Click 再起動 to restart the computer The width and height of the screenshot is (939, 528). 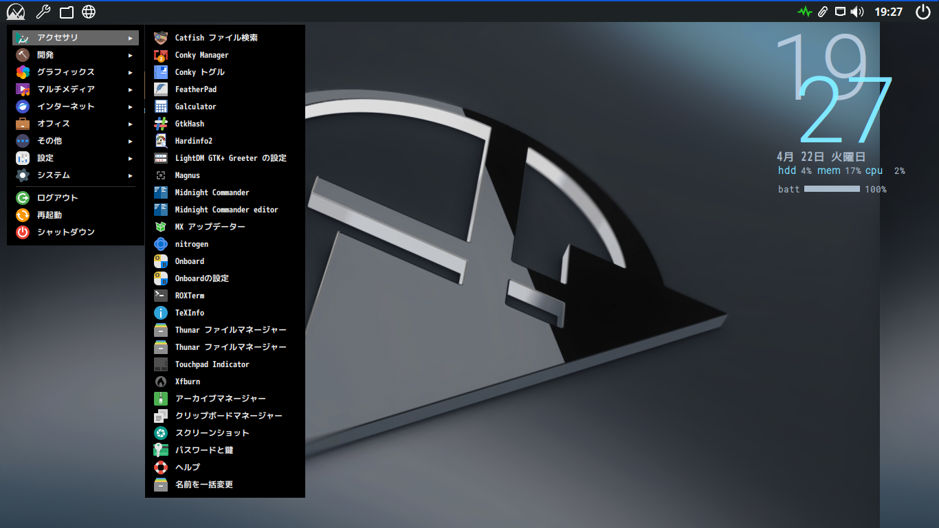pyautogui.click(x=76, y=215)
